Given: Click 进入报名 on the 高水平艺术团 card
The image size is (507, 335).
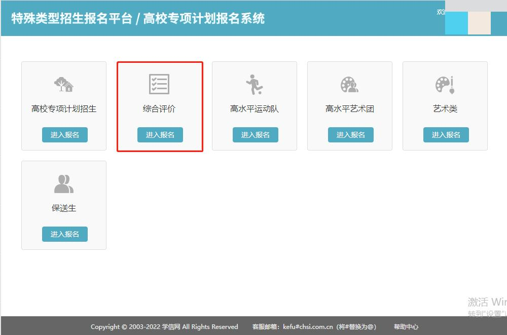Looking at the screenshot, I should [350, 134].
